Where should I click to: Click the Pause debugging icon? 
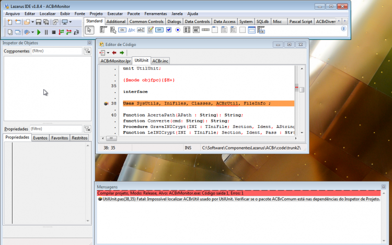tap(46, 32)
